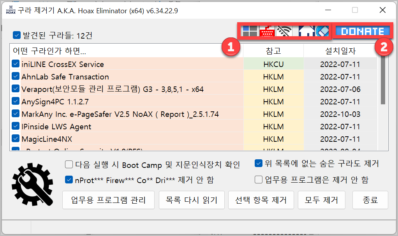Select the iniLINE CrossEX Service row

pos(194,64)
